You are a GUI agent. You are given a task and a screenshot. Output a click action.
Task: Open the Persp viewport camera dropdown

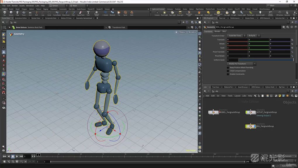click(x=182, y=32)
